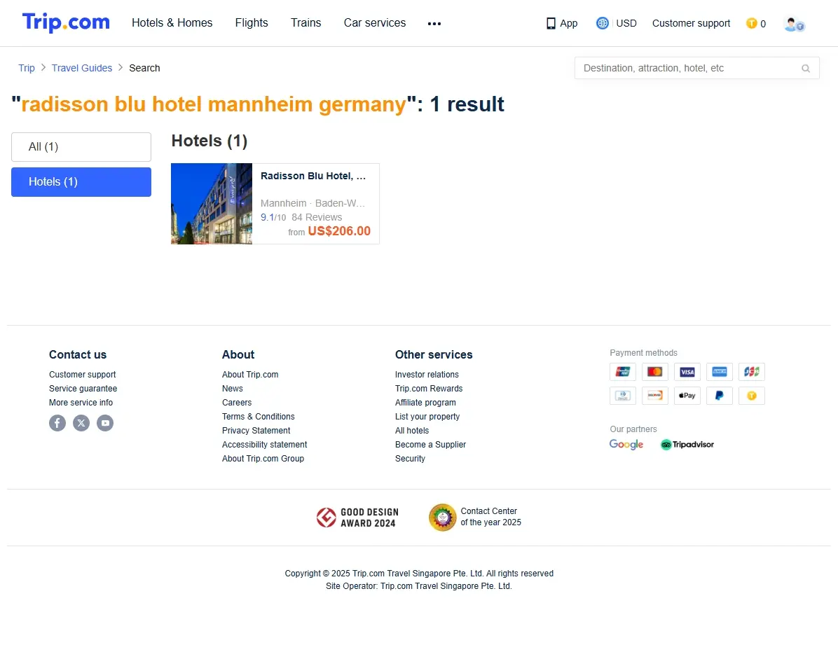This screenshot has width=838, height=645.
Task: Click the US$206.00 price
Action: [x=339, y=231]
